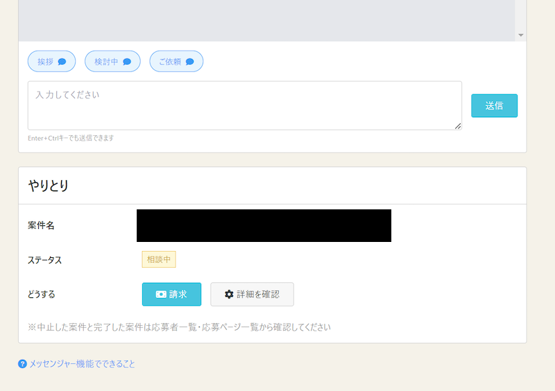This screenshot has height=391, width=555.
Task: Click the money icon on 請求 button
Action: [161, 294]
